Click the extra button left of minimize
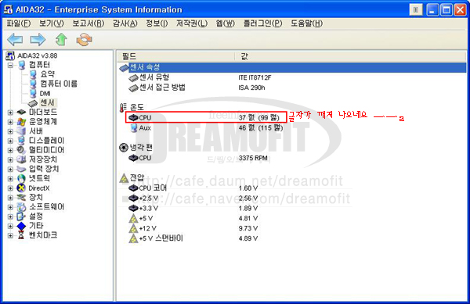The width and height of the screenshot is (470, 304). [x=416, y=10]
